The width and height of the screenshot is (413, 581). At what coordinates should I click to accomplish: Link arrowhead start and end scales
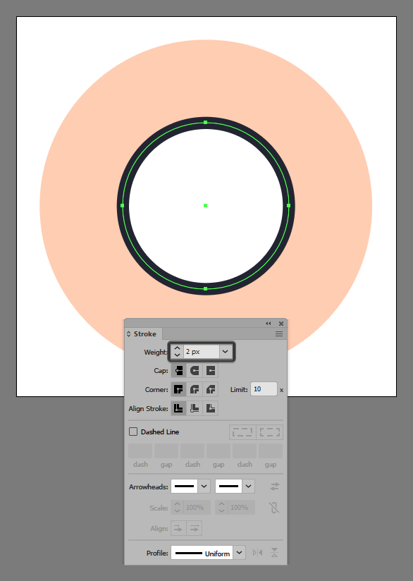click(x=274, y=508)
